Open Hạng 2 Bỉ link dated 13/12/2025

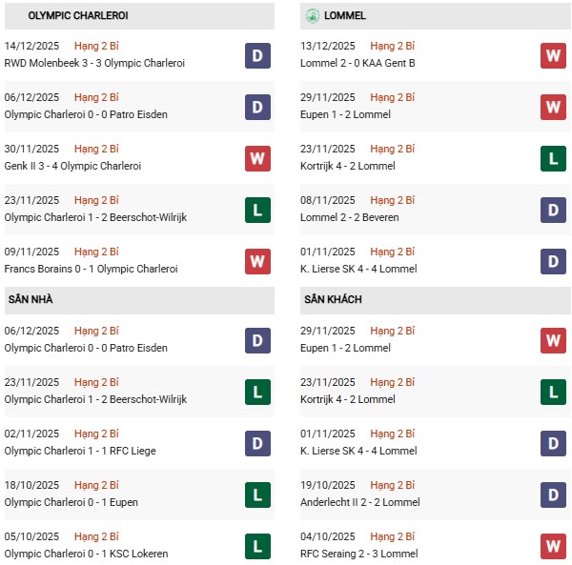pos(393,46)
